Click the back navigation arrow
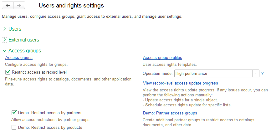The width and height of the screenshot is (276, 131). coord(8,6)
